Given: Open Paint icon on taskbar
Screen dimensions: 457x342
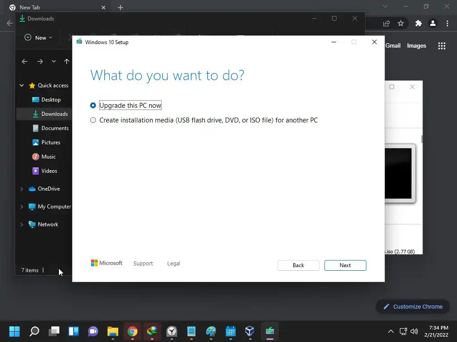Looking at the screenshot, I should 211,331.
